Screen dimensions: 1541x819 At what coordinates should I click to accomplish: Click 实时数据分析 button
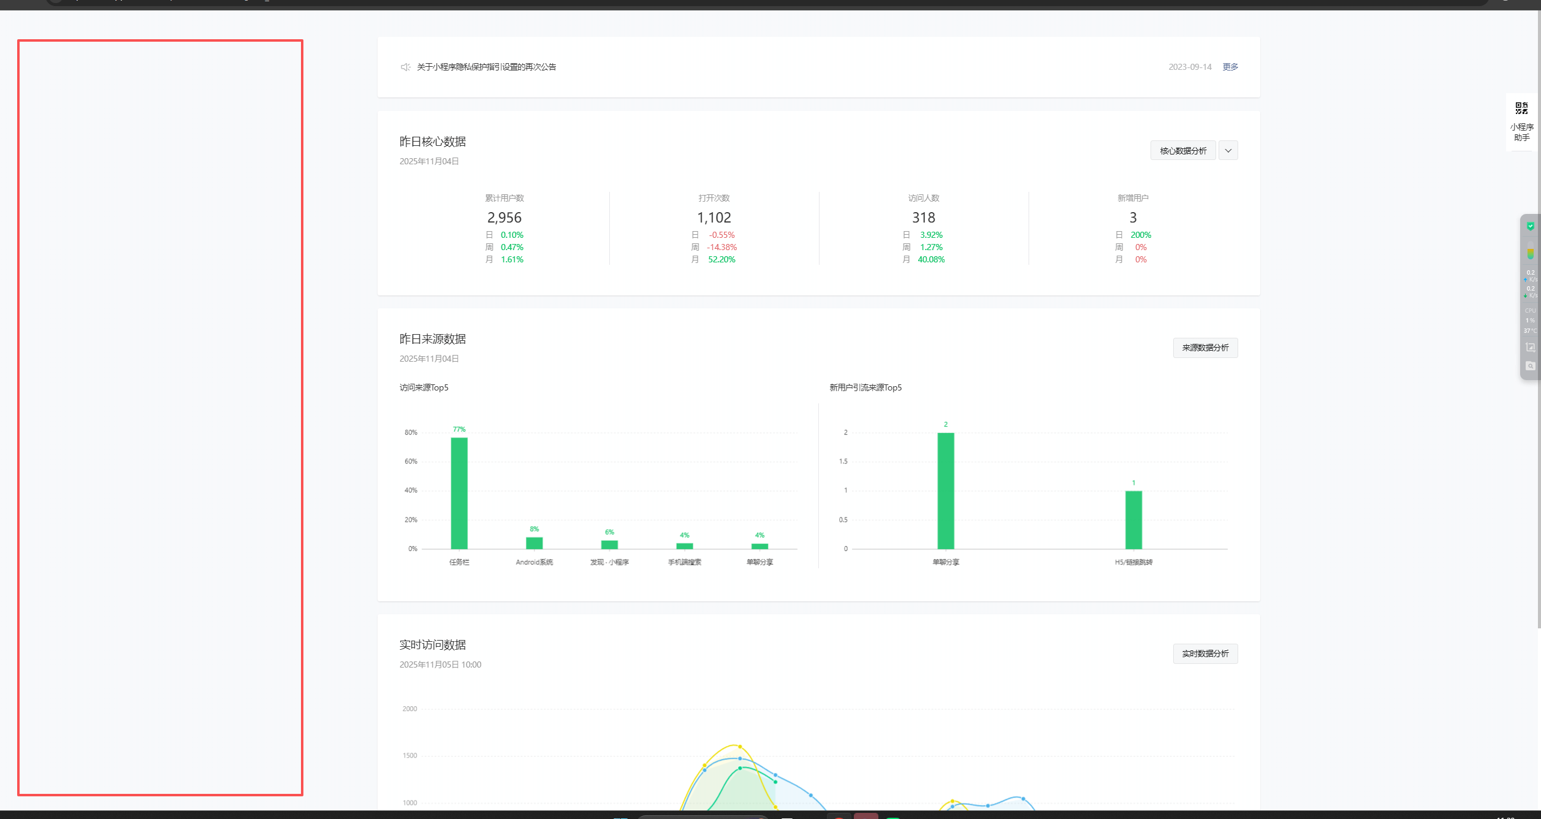[1204, 653]
